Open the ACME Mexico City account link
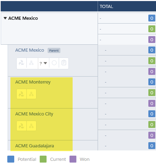Image resolution: width=156 pixels, height=165 pixels. tap(34, 114)
